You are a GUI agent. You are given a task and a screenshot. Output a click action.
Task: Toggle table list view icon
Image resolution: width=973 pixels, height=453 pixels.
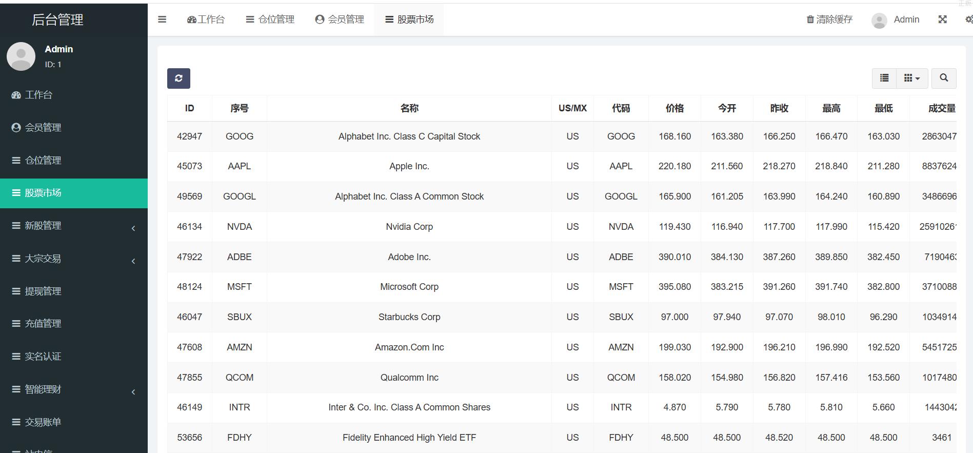[884, 78]
